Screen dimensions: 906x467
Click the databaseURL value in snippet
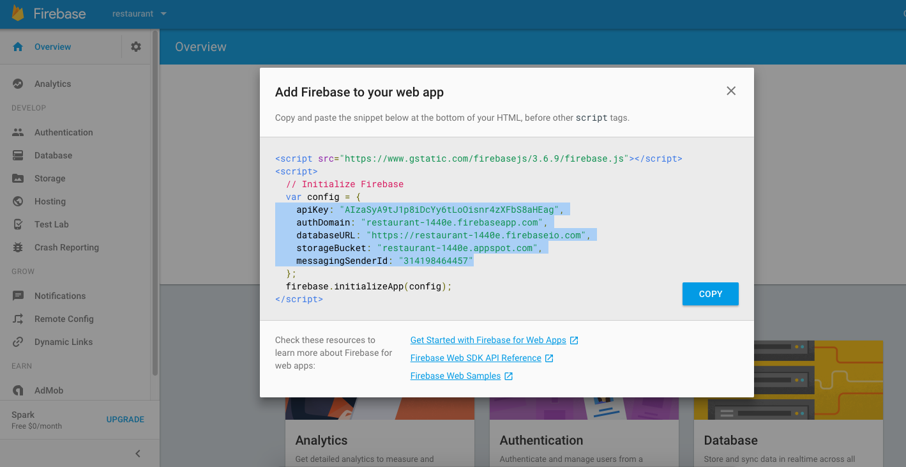click(476, 235)
